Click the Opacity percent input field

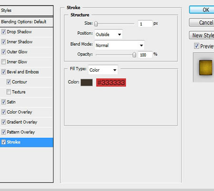pos(145,55)
